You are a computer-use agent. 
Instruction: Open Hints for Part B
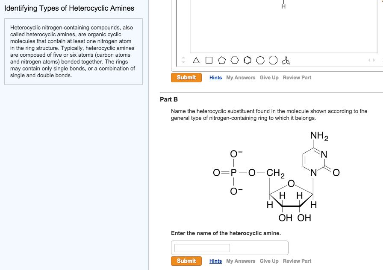pyautogui.click(x=215, y=261)
